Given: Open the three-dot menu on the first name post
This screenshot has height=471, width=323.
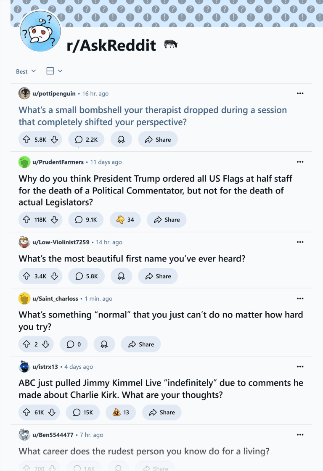Looking at the screenshot, I should coord(300,242).
